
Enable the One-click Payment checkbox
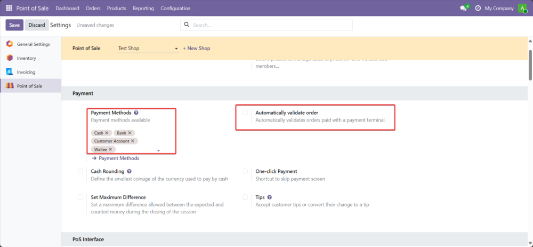pyautogui.click(x=245, y=171)
